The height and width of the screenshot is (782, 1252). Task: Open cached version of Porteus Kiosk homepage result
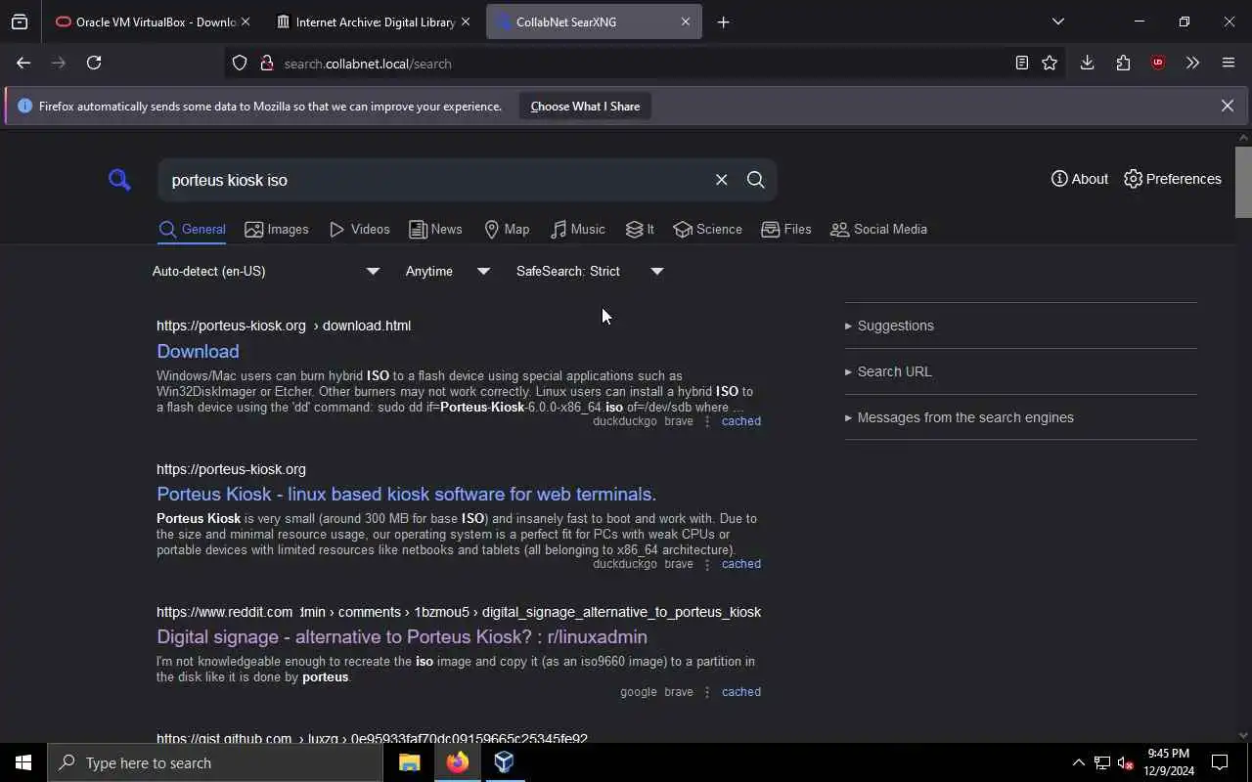[740, 564]
